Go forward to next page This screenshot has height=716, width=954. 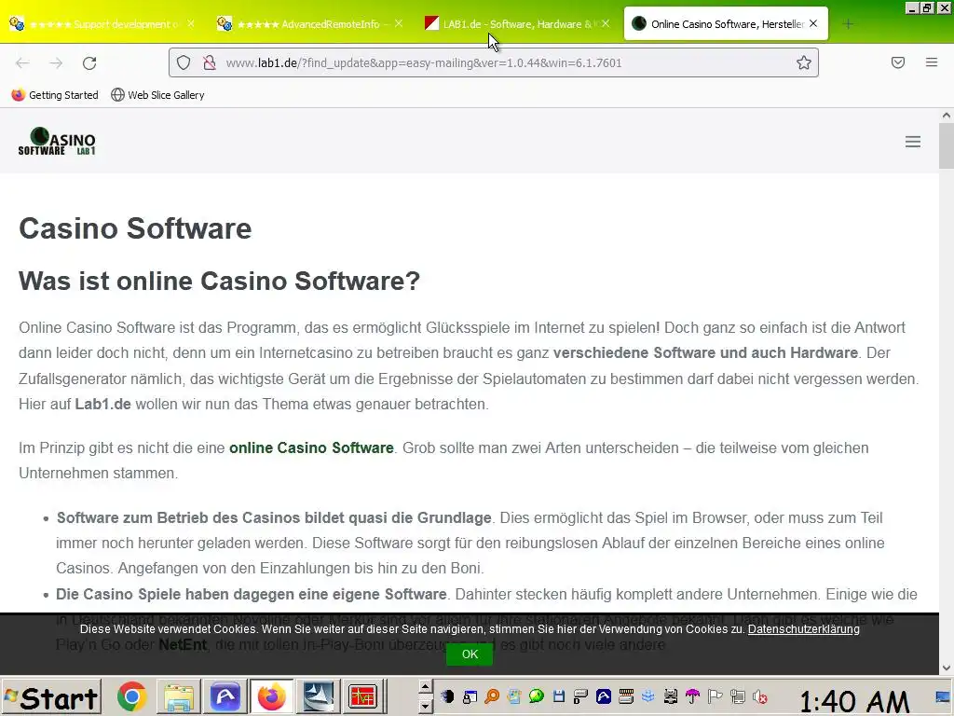point(56,62)
